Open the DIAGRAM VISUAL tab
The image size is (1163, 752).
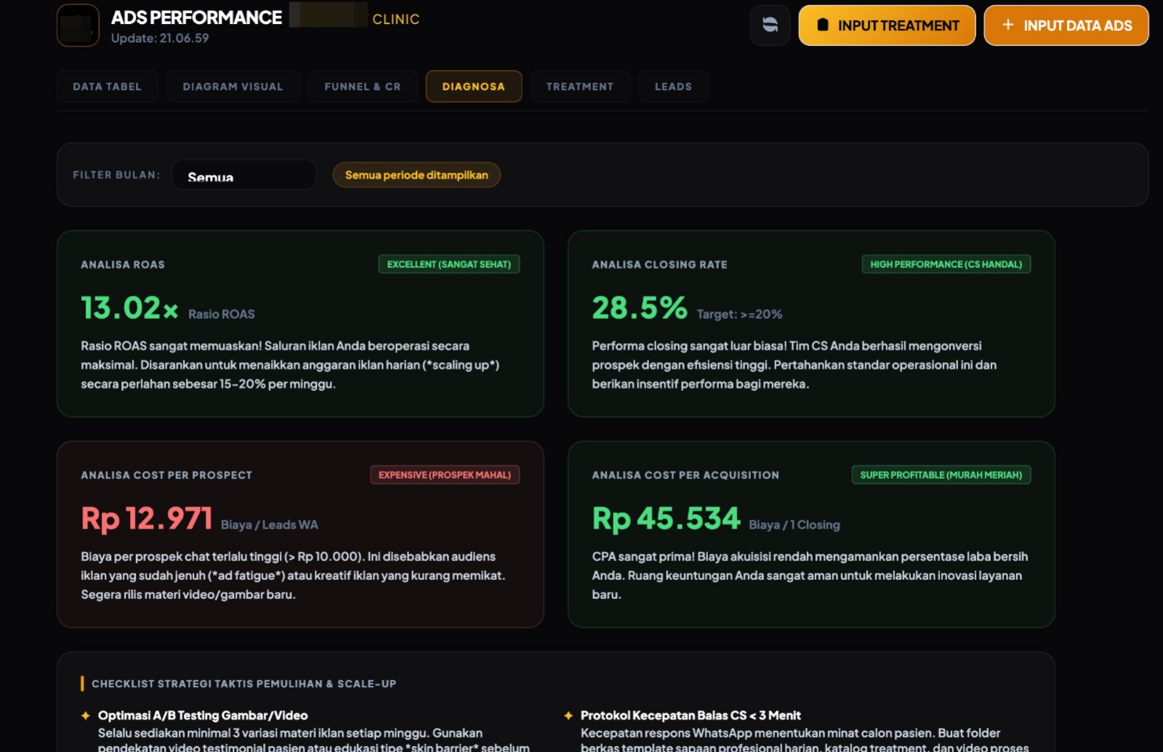(x=233, y=86)
